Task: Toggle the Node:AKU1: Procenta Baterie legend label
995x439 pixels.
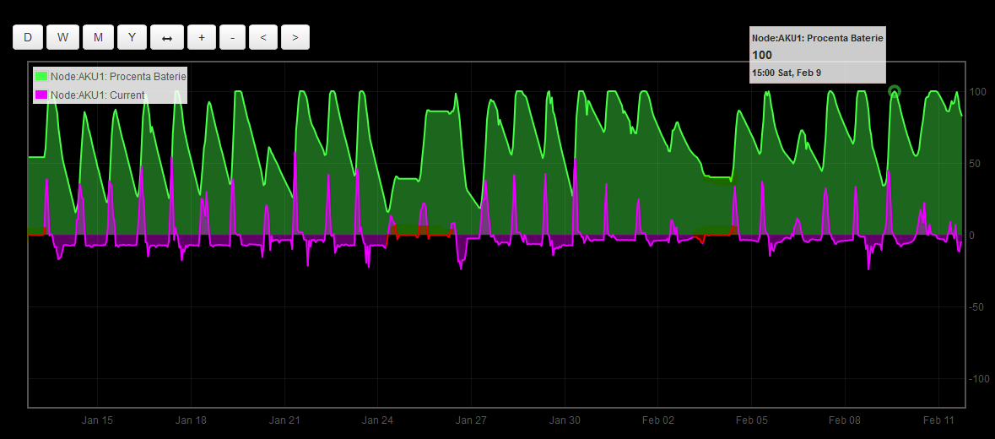Action: (118, 77)
